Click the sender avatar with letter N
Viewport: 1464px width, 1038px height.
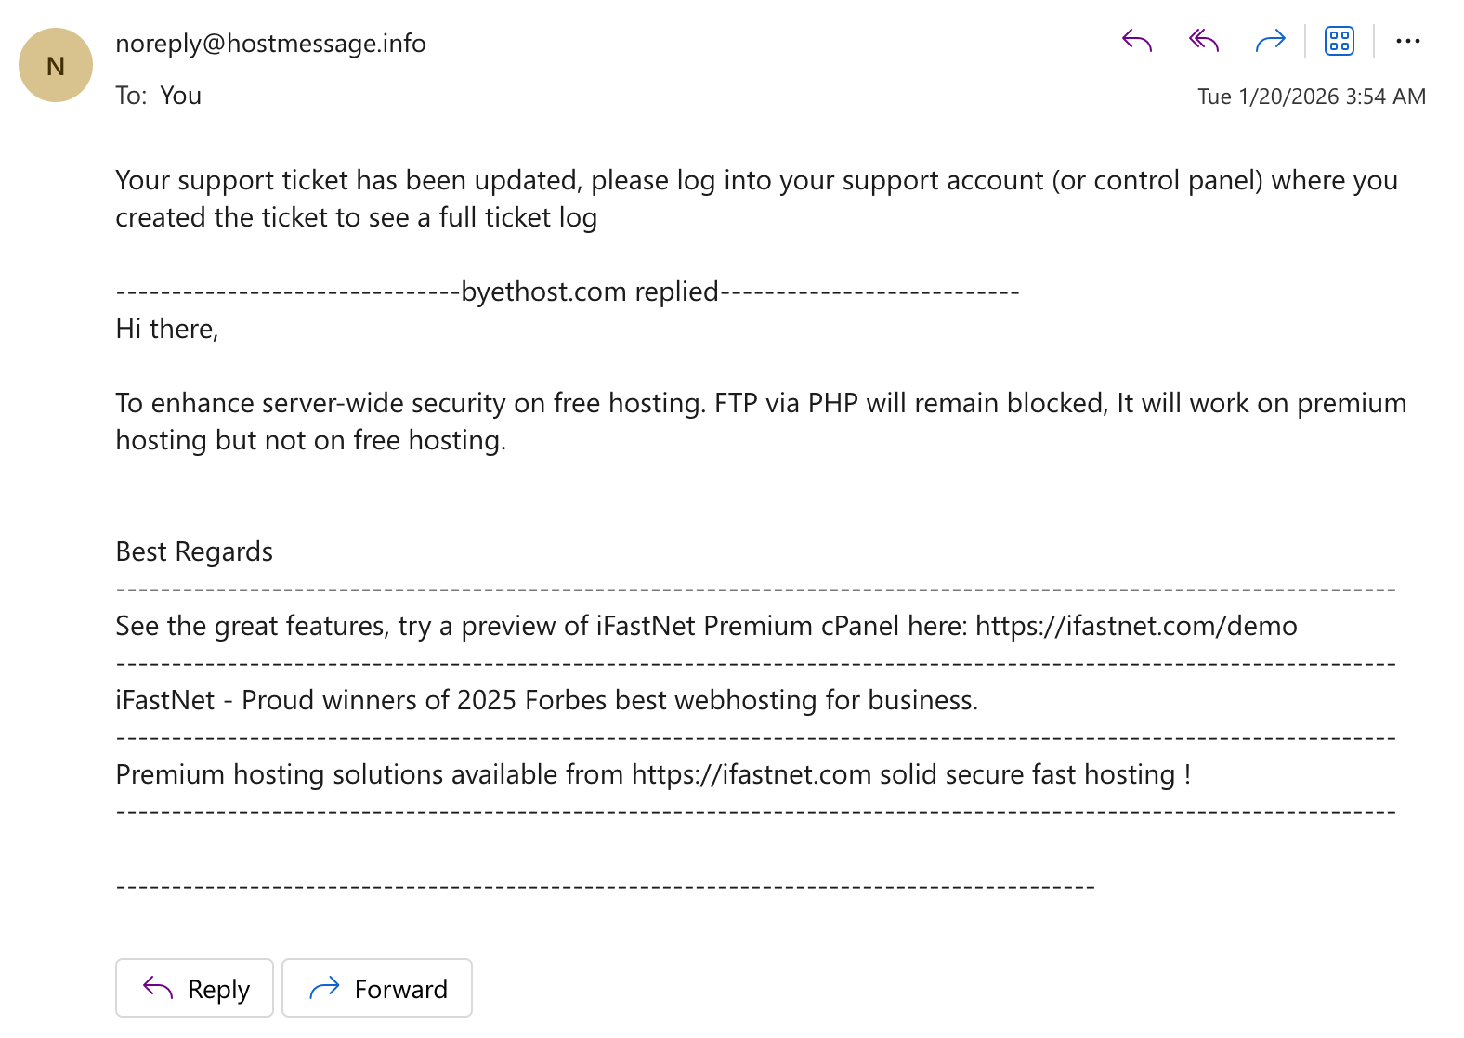pyautogui.click(x=56, y=66)
